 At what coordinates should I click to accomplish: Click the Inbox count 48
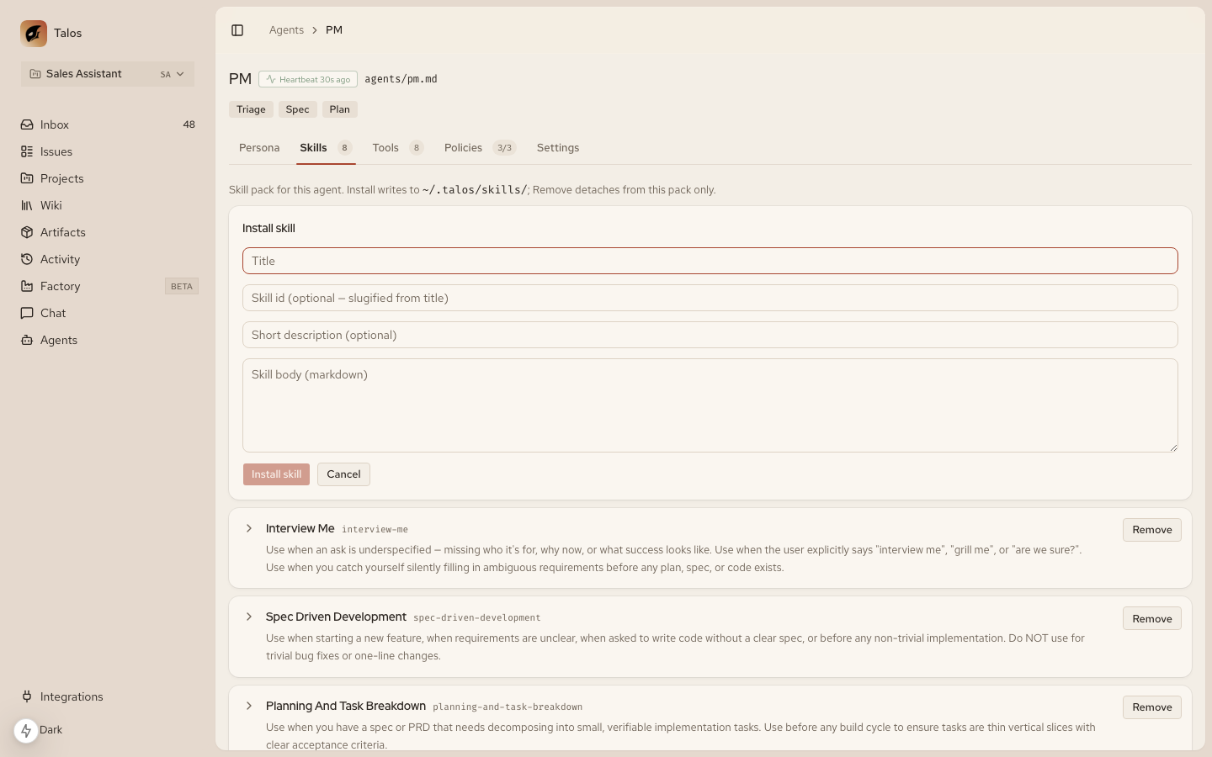189,124
